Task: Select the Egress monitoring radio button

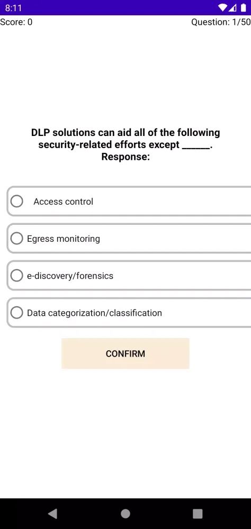Action: click(x=16, y=239)
